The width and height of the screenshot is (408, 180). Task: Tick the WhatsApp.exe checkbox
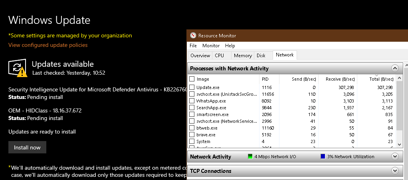tap(192, 101)
